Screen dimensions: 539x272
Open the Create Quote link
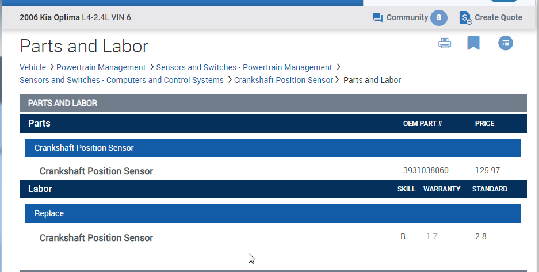[498, 18]
